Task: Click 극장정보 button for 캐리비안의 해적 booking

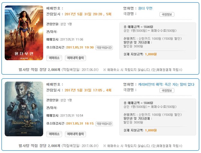Action: tap(167, 90)
